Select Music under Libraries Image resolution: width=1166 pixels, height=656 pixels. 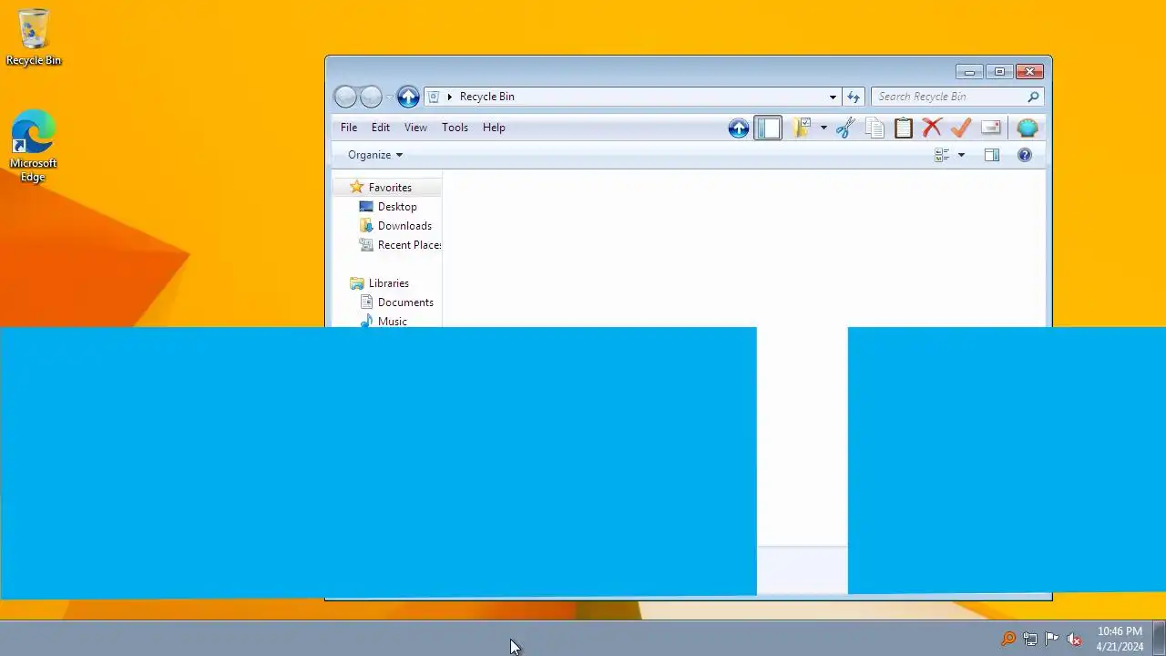[392, 321]
